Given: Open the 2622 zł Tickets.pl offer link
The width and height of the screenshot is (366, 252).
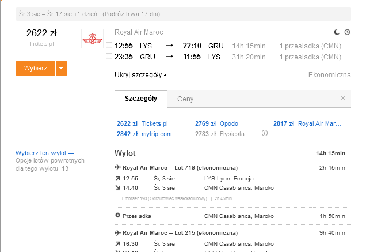Looking at the screenshot, I should (x=142, y=123).
